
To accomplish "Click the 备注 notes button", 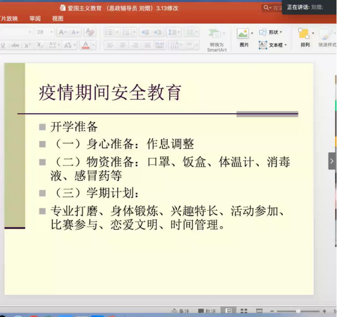I will 180,311.
